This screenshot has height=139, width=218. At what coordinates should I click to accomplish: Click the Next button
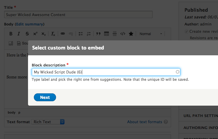[45, 97]
